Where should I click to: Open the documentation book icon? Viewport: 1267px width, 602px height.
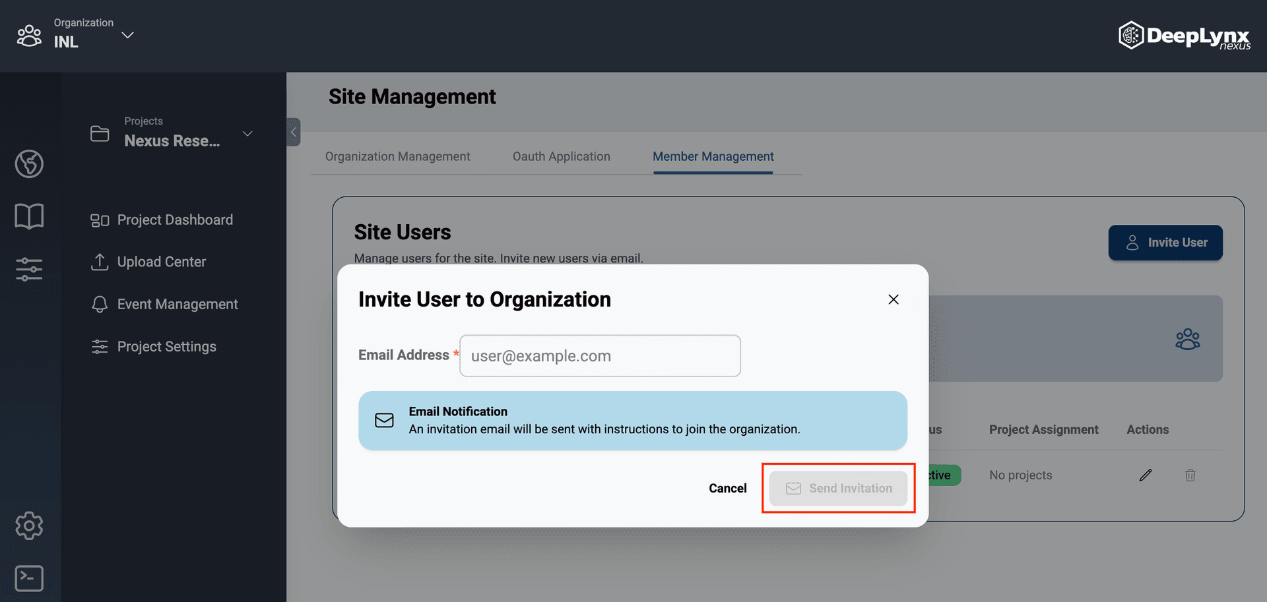tap(29, 215)
